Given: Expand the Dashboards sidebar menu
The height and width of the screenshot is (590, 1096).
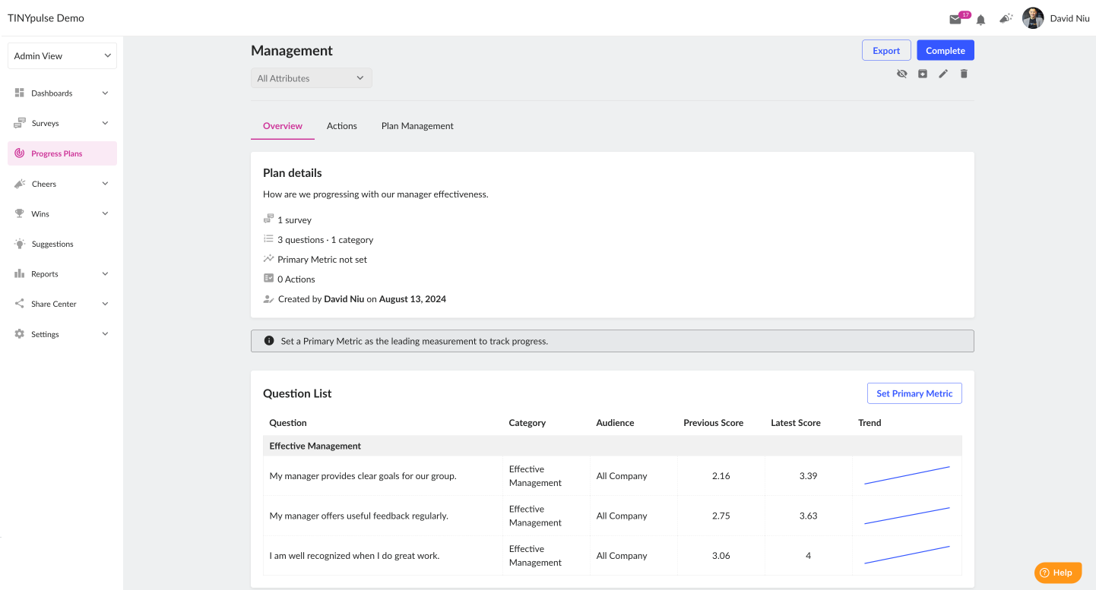Looking at the screenshot, I should (62, 93).
